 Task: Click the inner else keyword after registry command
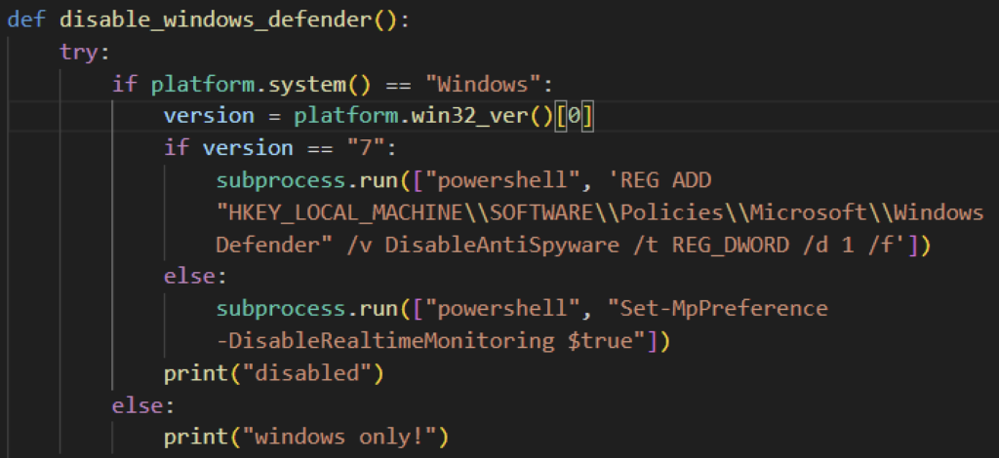[x=189, y=278]
